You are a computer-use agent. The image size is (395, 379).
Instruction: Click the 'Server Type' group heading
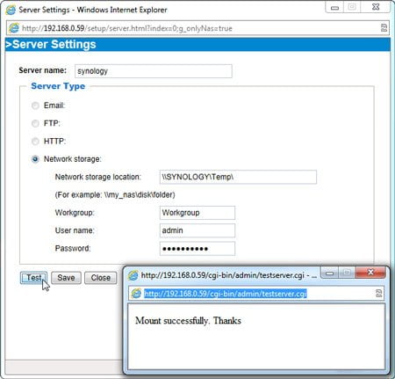(x=58, y=86)
